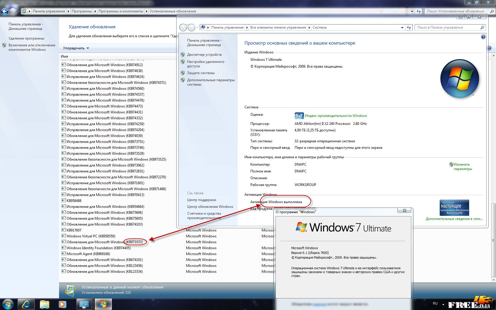Viewport: 496px width, 310px height.
Task: Open Windows Explorer folder icon on taskbar
Action: point(45,304)
